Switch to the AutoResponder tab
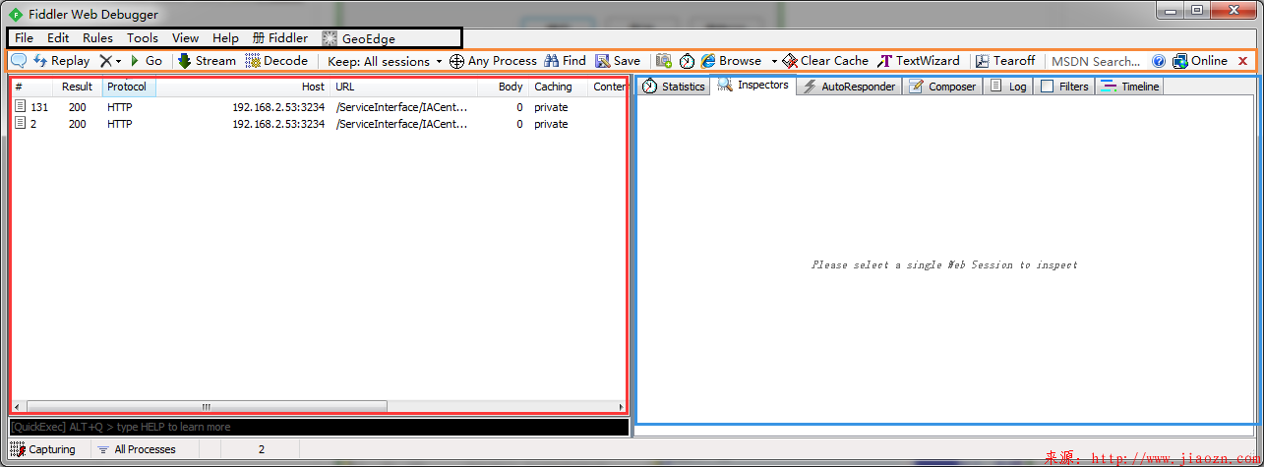The width and height of the screenshot is (1264, 467). tap(849, 87)
